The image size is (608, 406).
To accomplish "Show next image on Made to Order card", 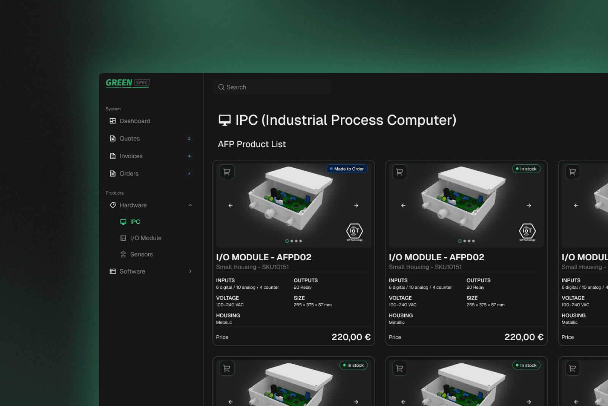I will click(356, 205).
